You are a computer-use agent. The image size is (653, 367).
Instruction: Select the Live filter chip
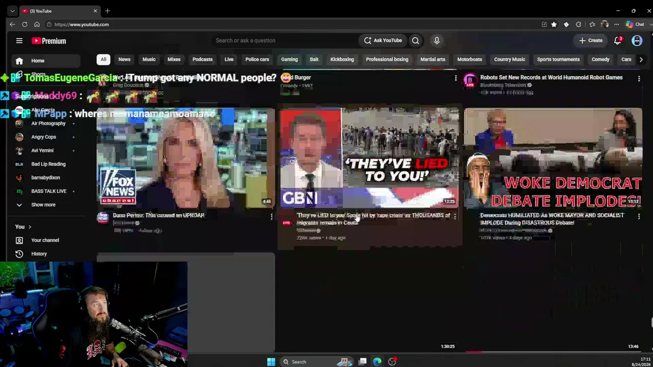[229, 60]
